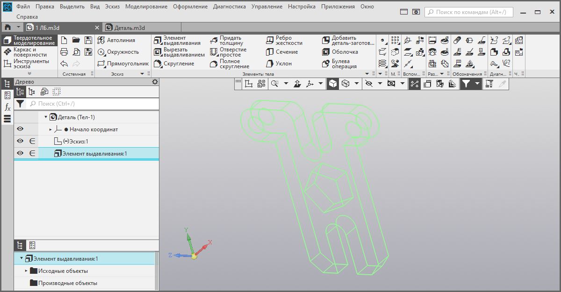Click the command search field
The height and width of the screenshot is (292, 561).
point(469,12)
